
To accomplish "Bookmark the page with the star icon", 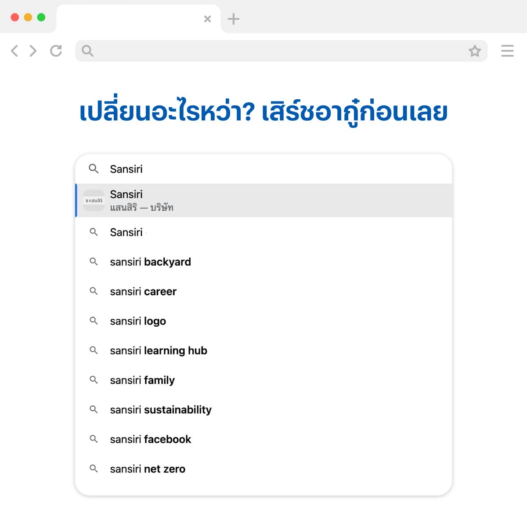I will tap(475, 51).
